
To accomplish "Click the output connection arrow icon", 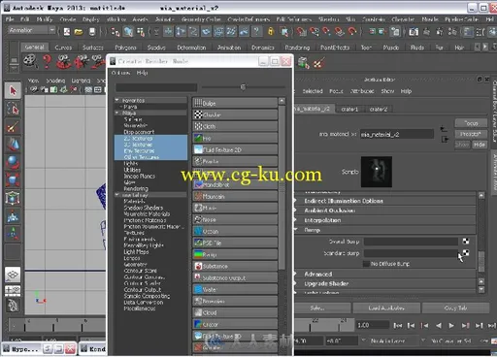I will (x=445, y=139).
